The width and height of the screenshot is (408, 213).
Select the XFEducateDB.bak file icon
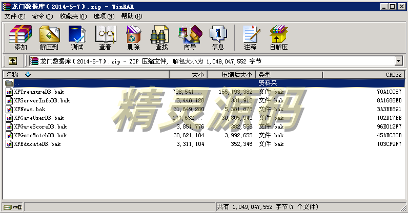coord(9,144)
